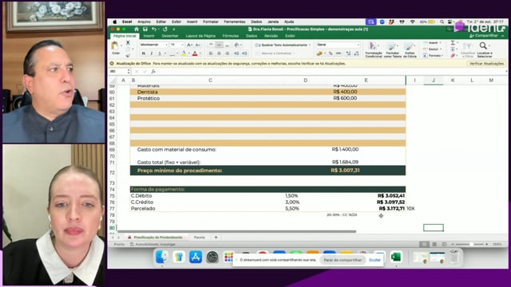This screenshot has width=511, height=287.
Task: Toggle Bold (N) formatting
Action: tap(144, 53)
